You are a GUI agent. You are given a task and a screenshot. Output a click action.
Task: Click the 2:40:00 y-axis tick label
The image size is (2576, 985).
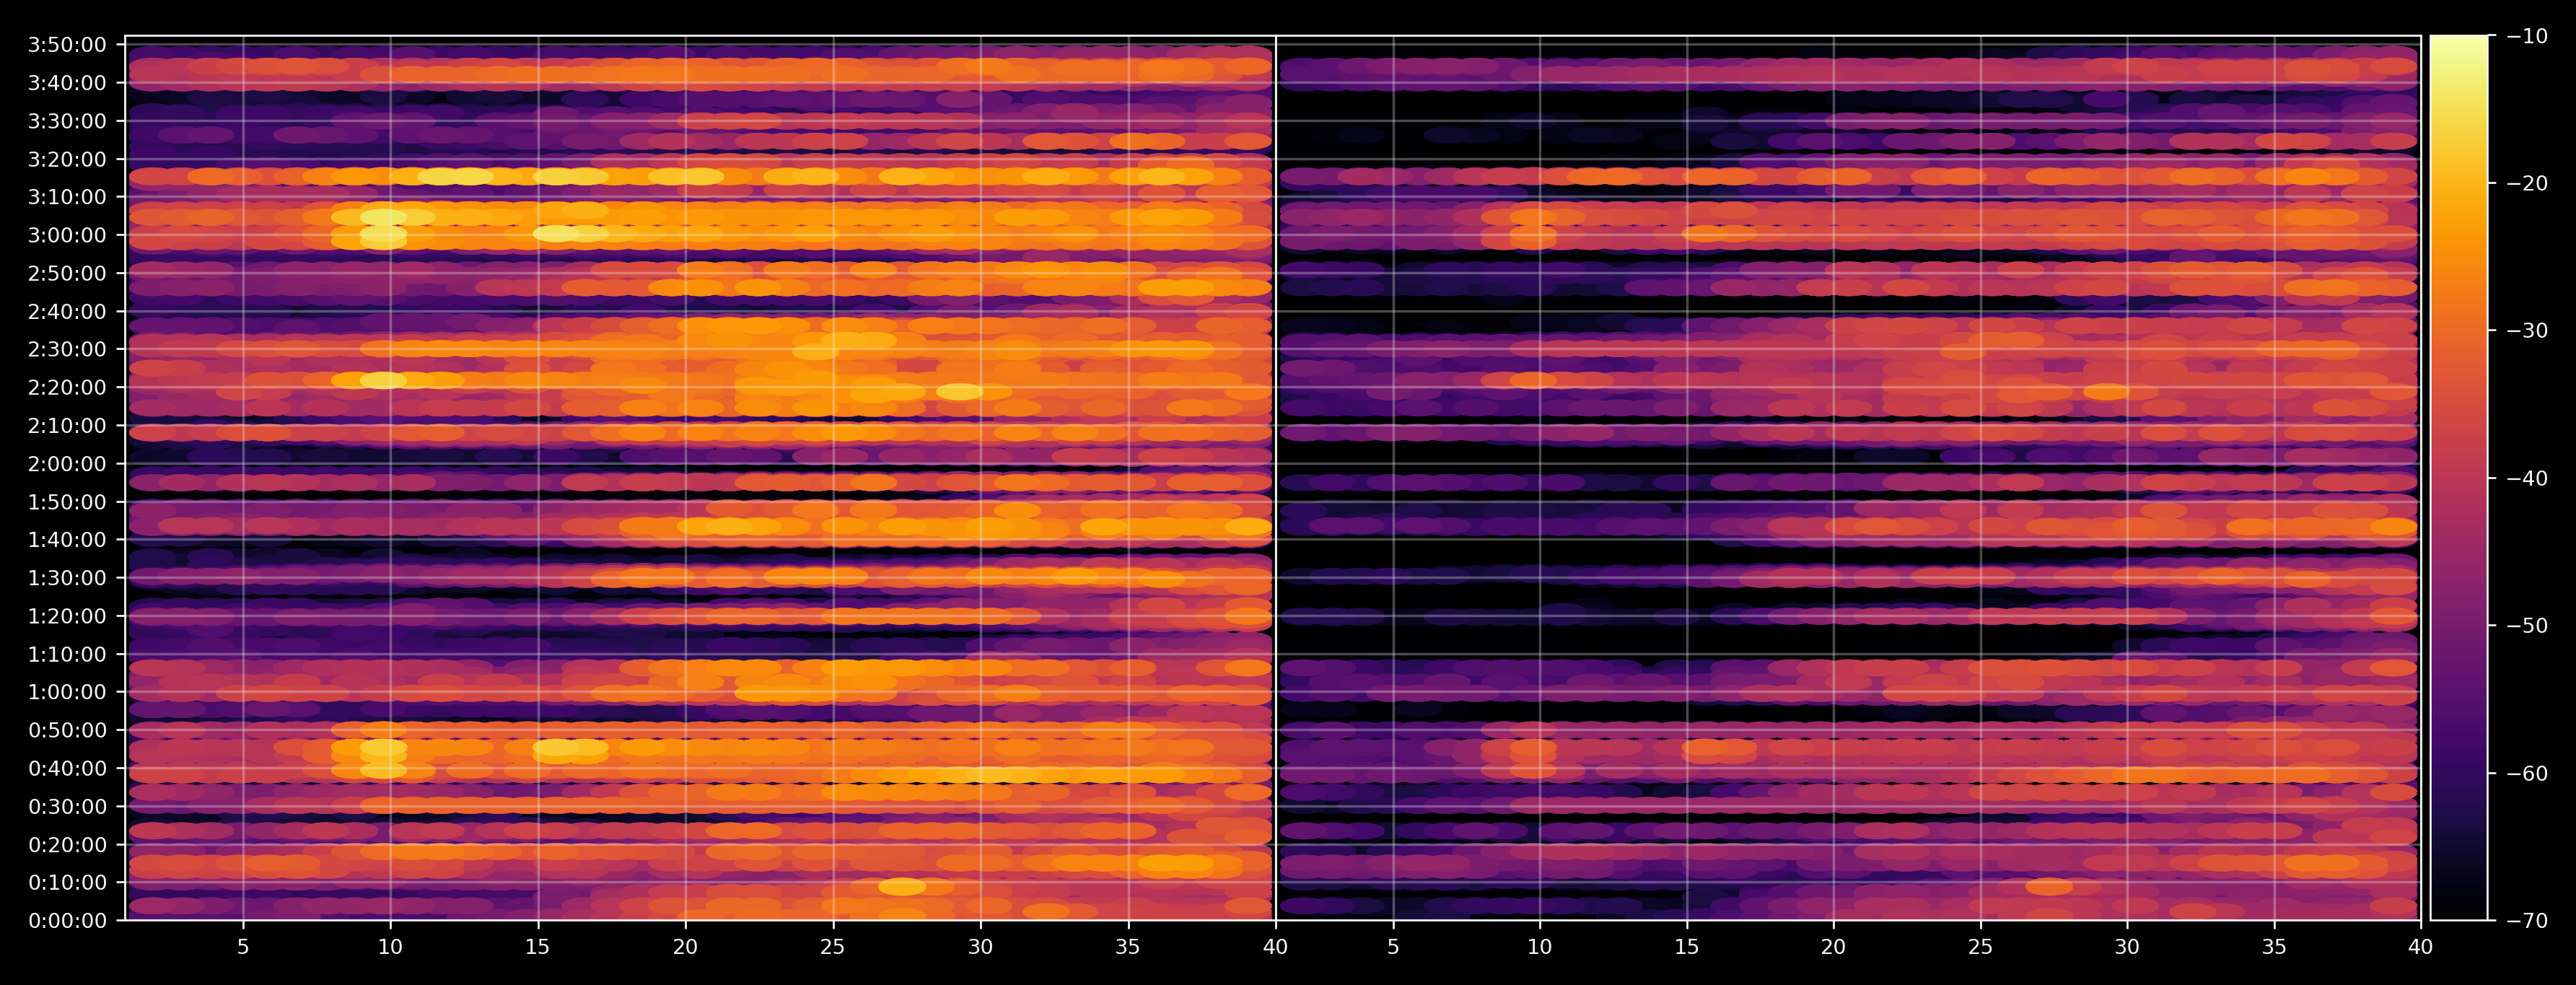click(67, 312)
